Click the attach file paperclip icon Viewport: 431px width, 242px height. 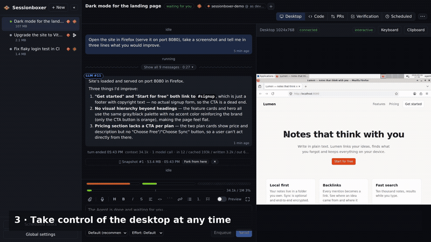tap(90, 199)
